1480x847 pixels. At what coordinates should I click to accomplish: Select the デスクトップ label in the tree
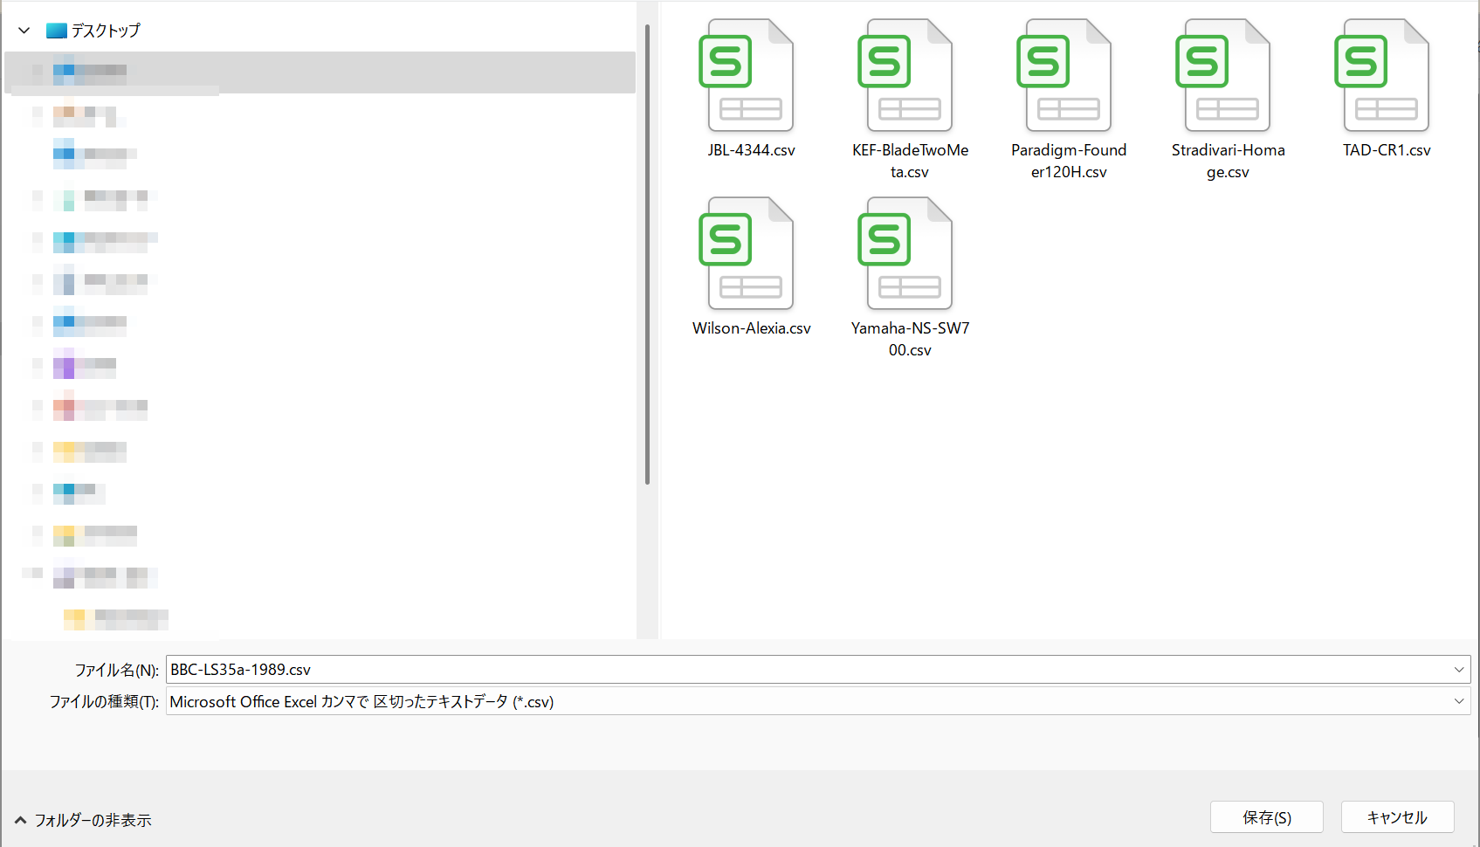106,31
